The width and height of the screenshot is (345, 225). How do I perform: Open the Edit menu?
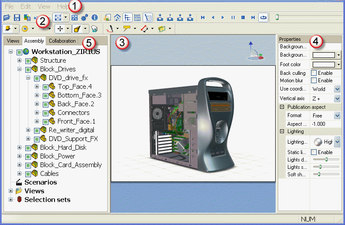pos(26,7)
